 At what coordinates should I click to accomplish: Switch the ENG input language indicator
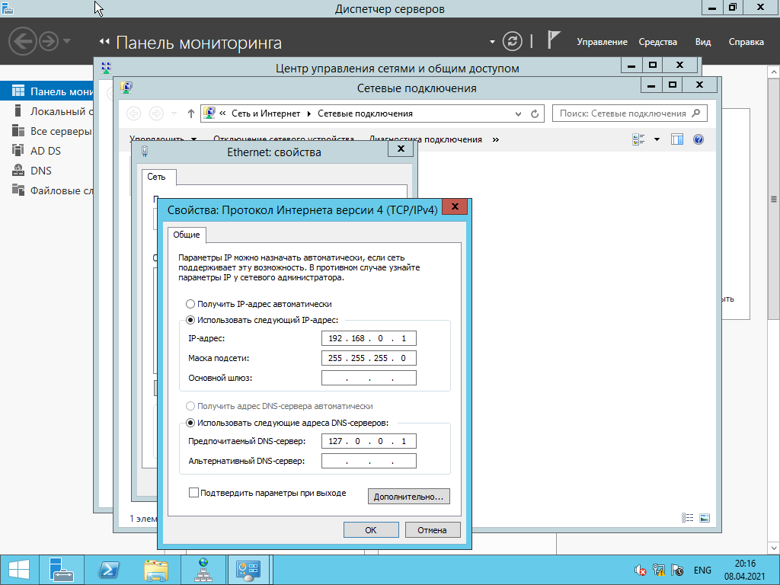[702, 570]
